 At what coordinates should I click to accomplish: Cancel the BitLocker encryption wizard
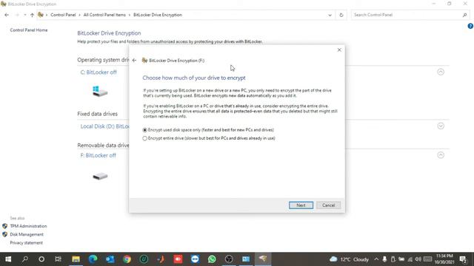point(328,205)
